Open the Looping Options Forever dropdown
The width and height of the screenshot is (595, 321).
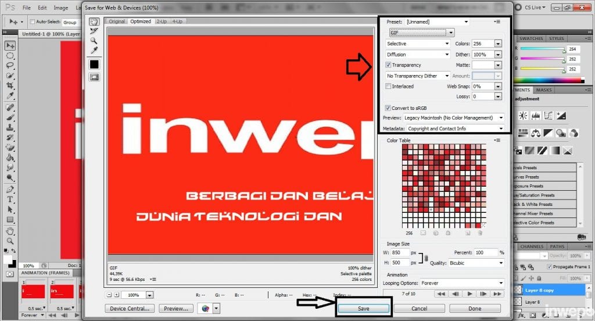tap(462, 283)
